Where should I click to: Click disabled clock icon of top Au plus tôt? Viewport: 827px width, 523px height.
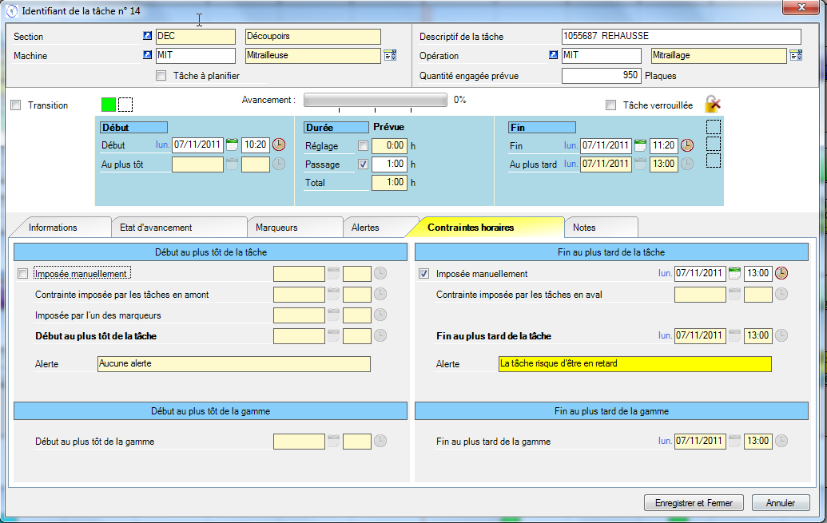pyautogui.click(x=279, y=164)
